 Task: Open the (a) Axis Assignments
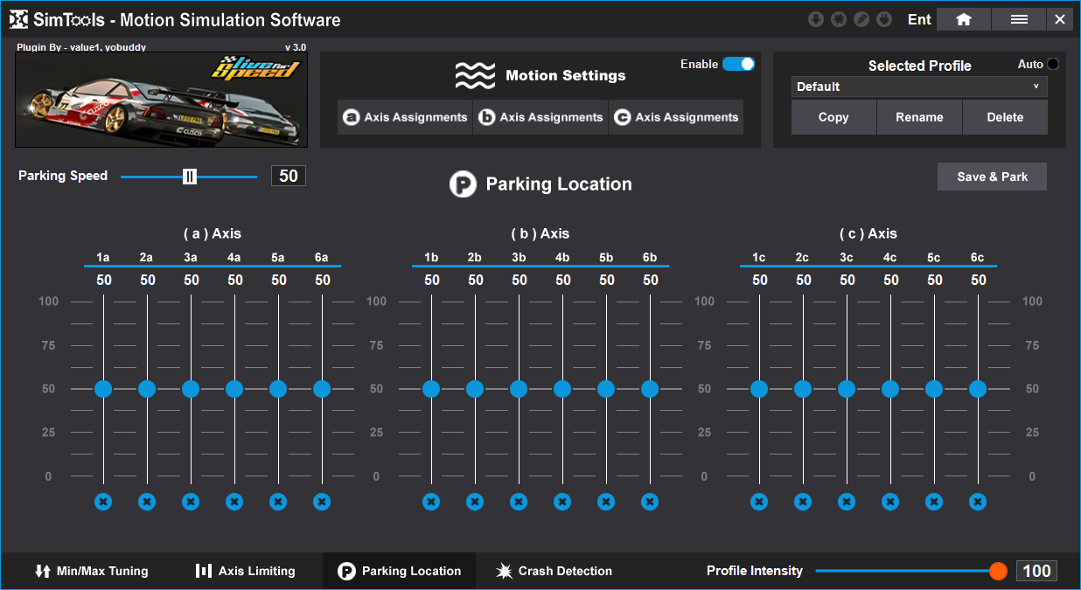point(405,117)
